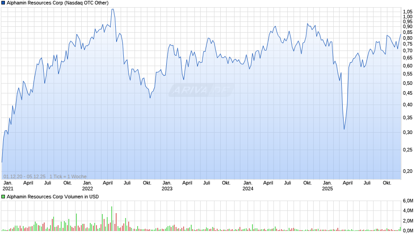Screen dimensions: 420x235
Task: Click the green legend square beside Volumen in USD
Action: (x=3, y=197)
